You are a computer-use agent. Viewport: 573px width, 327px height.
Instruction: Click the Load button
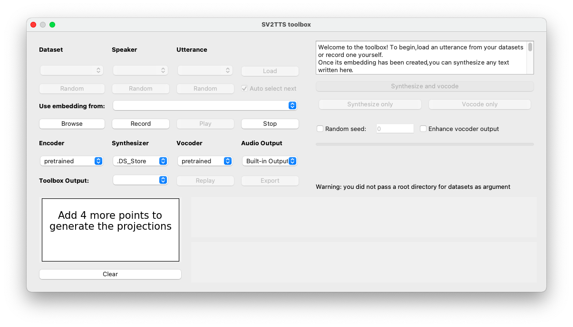(x=270, y=71)
